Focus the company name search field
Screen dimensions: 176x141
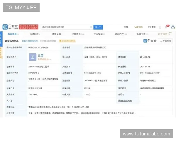67,27
